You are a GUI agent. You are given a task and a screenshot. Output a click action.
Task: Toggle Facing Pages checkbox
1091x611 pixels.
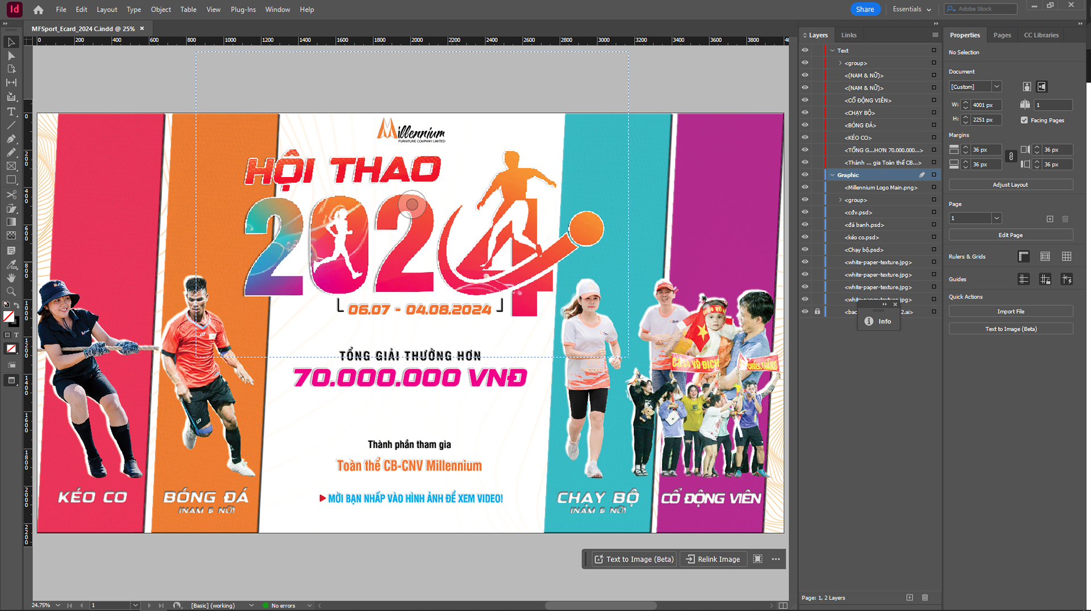pos(1024,120)
